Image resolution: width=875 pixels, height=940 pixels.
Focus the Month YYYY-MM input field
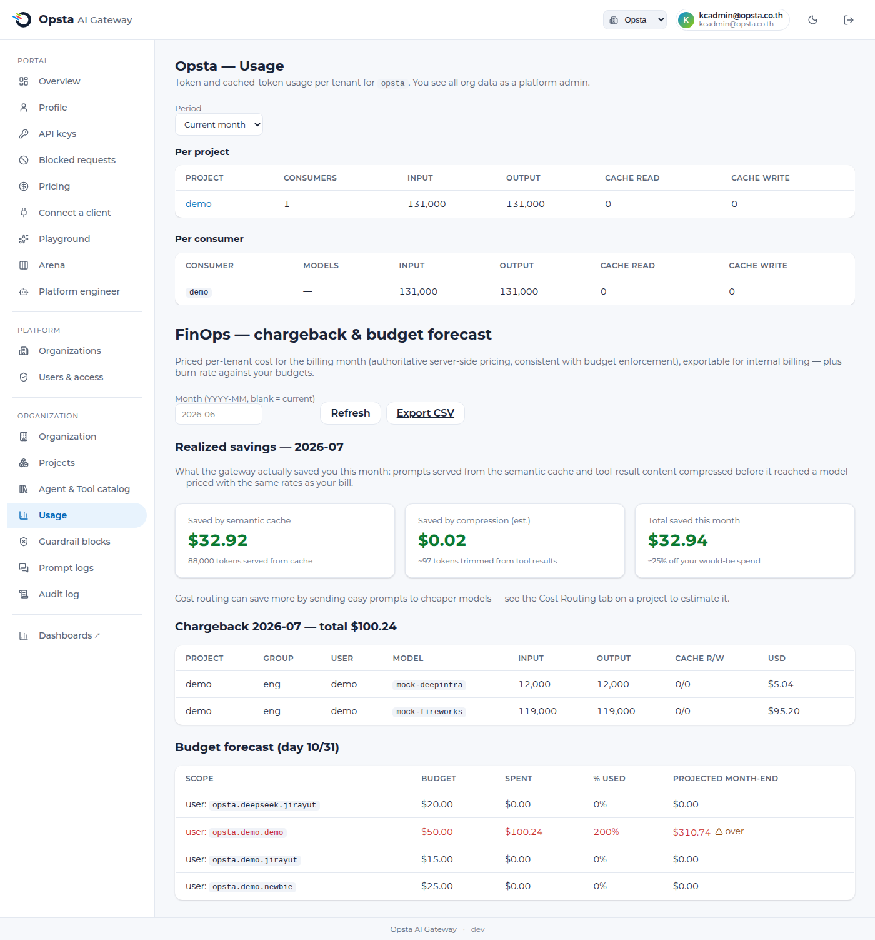(219, 414)
